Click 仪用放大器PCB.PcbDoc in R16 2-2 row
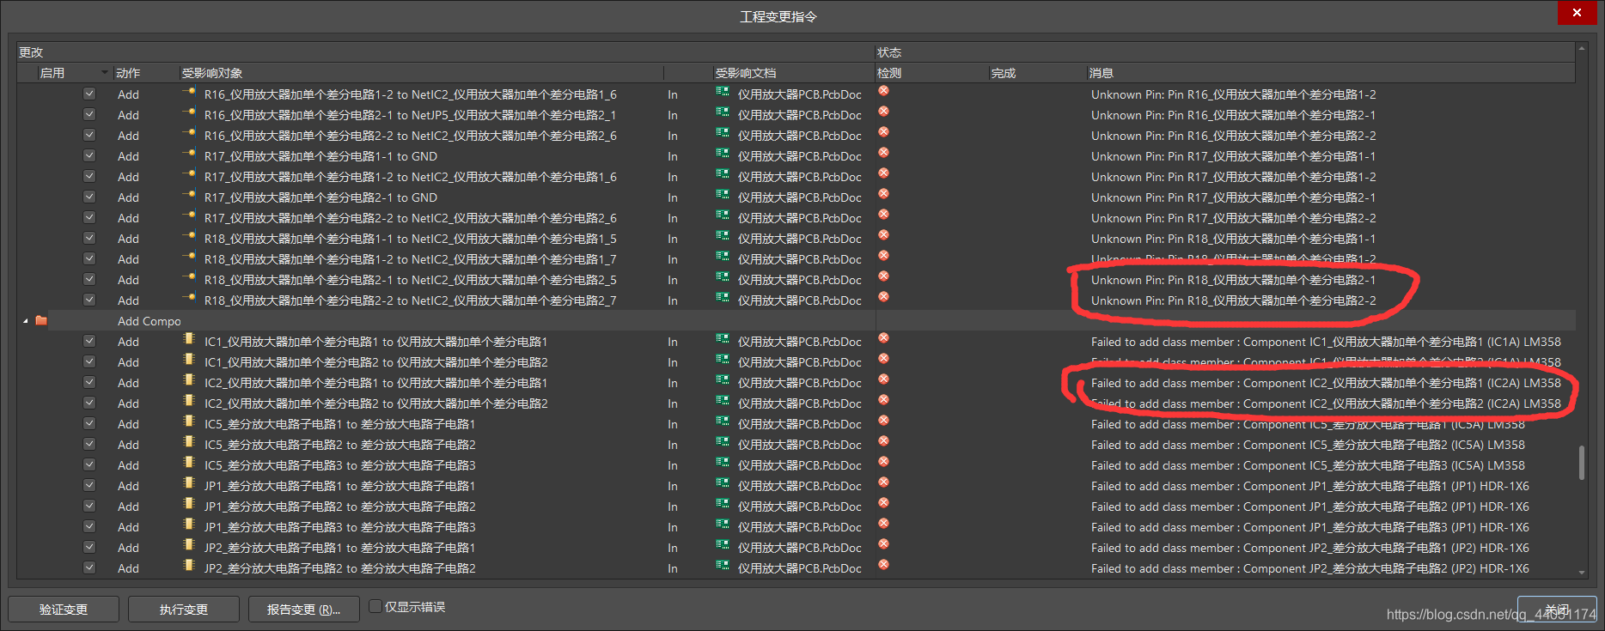 click(799, 136)
